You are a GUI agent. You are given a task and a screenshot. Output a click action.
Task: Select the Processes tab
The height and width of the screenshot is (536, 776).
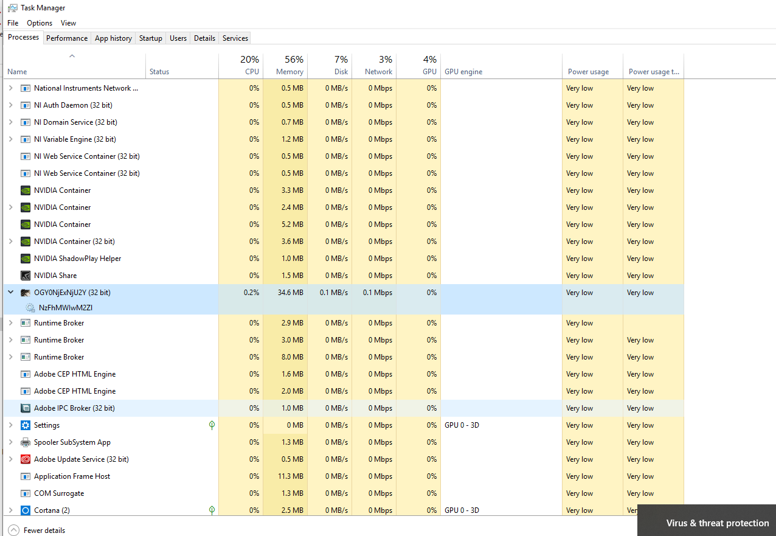click(24, 37)
